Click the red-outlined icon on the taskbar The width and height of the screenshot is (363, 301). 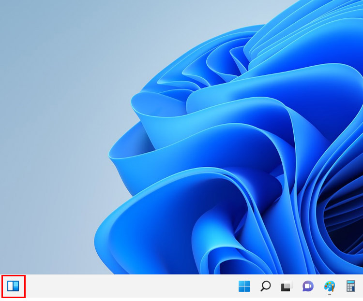[13, 286]
